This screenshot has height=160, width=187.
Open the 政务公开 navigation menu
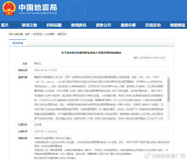(103, 25)
